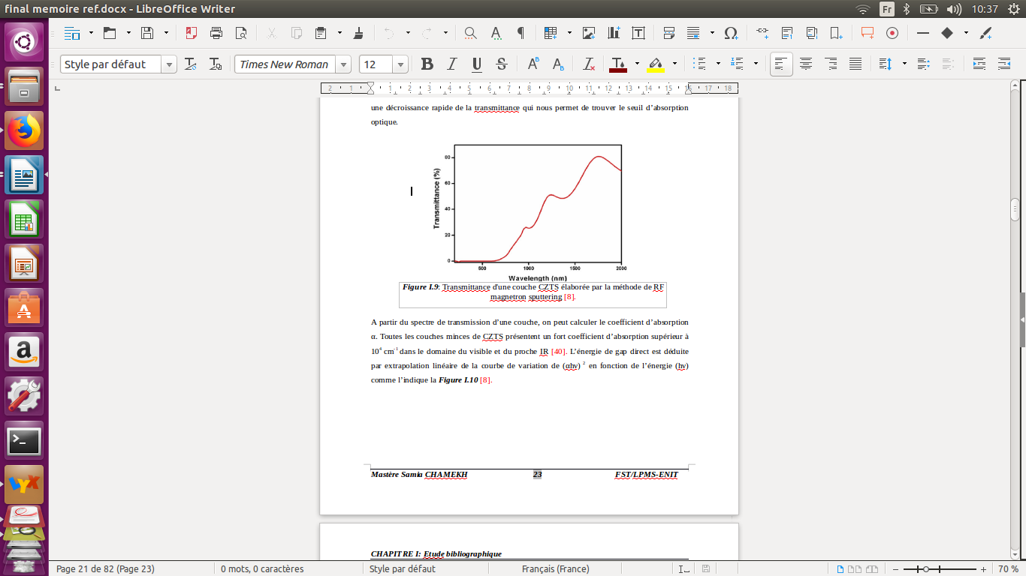Viewport: 1026px width, 576px height.
Task: Enable center alignment
Action: tap(806, 64)
